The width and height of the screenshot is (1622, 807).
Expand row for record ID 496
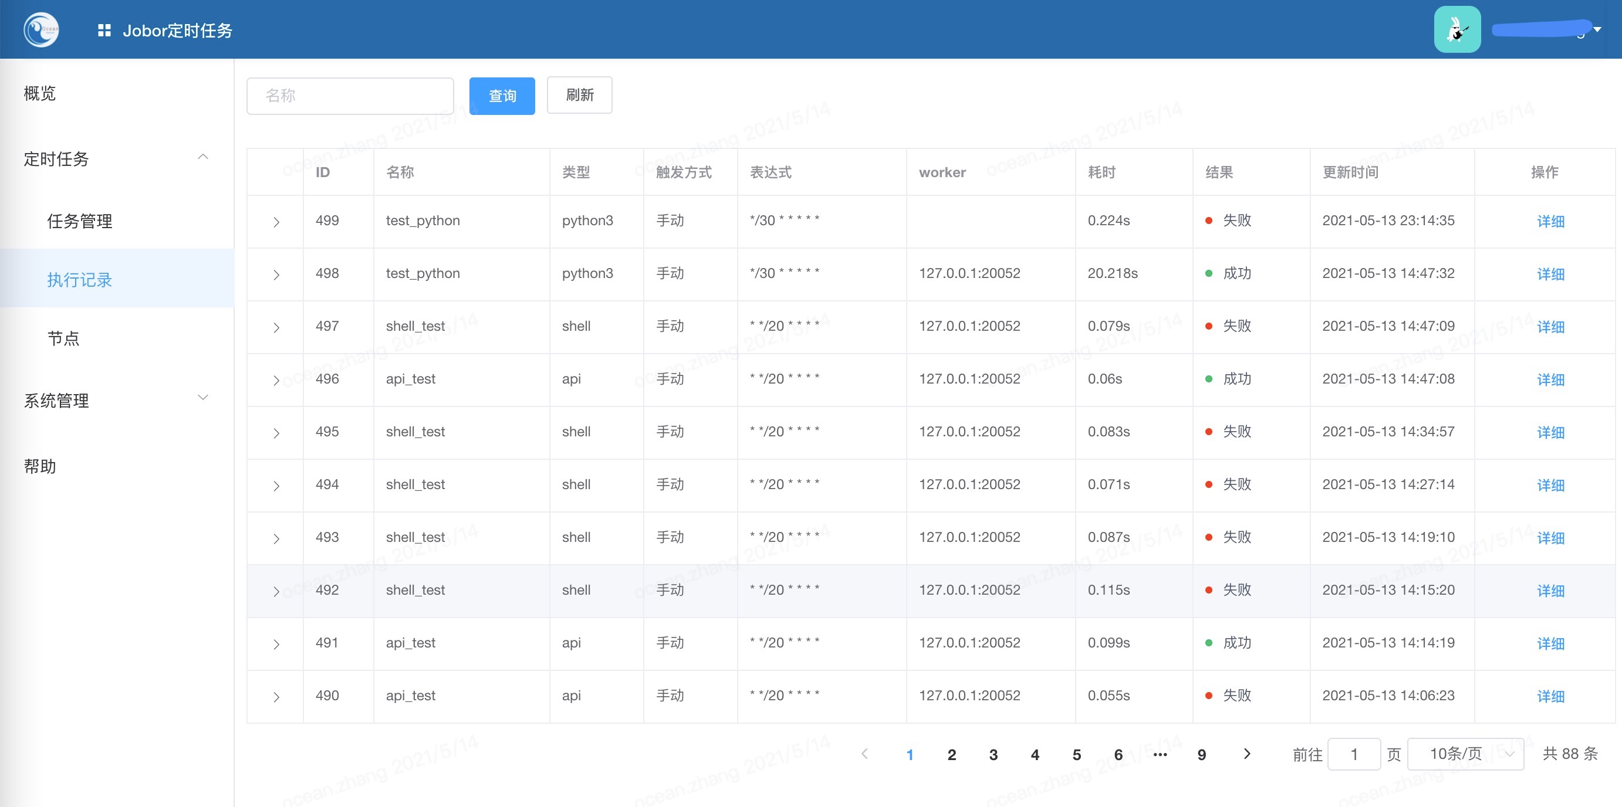point(276,379)
